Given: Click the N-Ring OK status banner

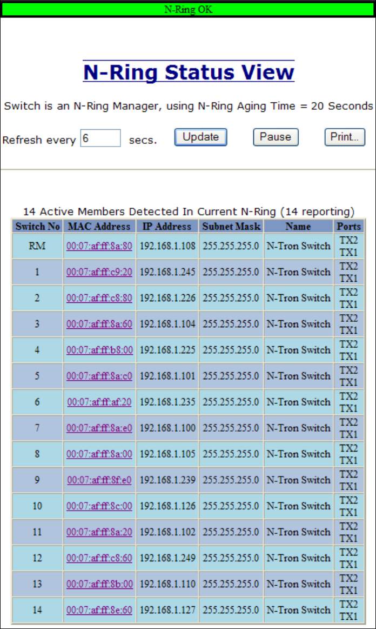Looking at the screenshot, I should 188,9.
